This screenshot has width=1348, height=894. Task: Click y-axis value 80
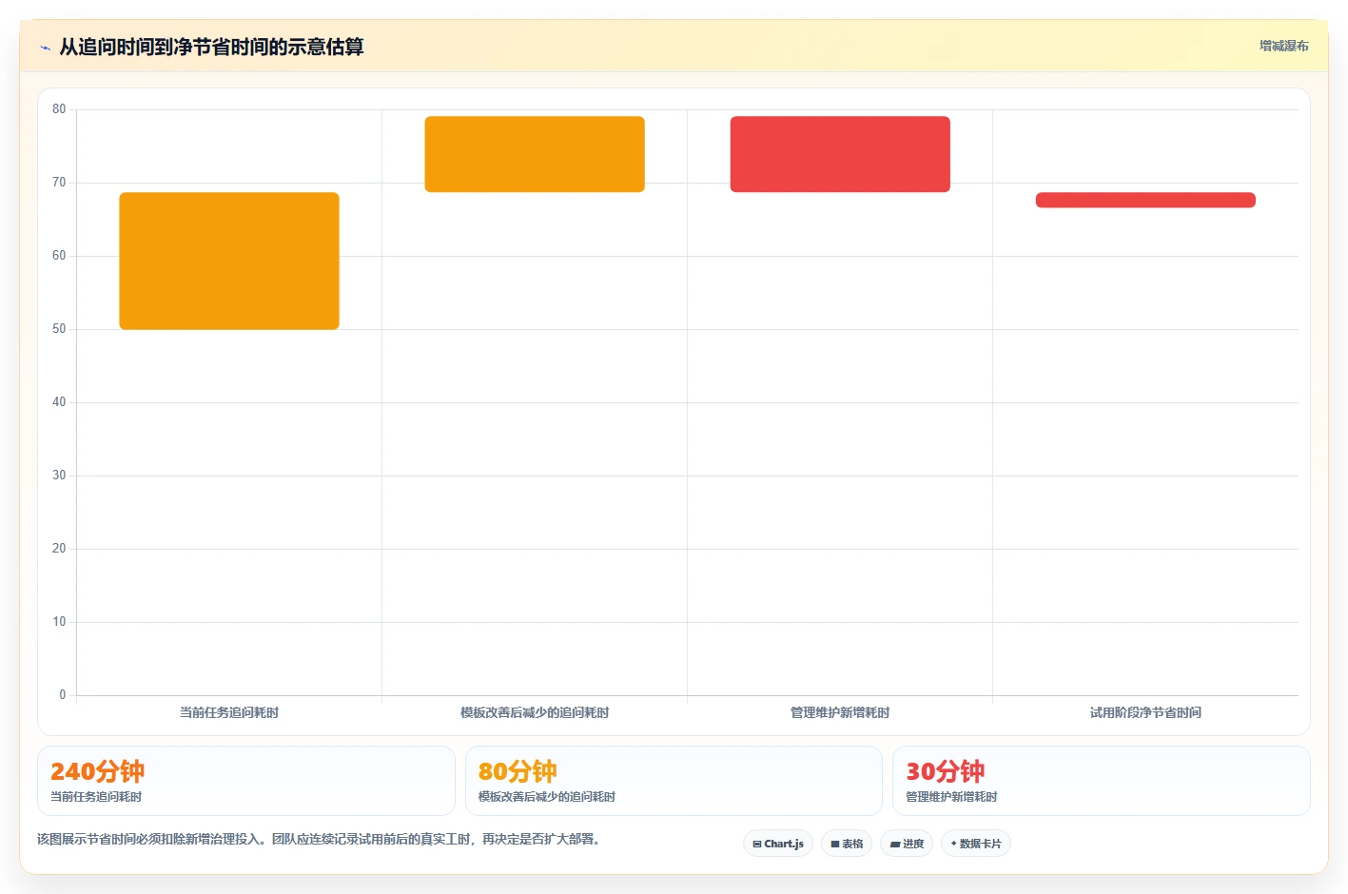(x=59, y=109)
